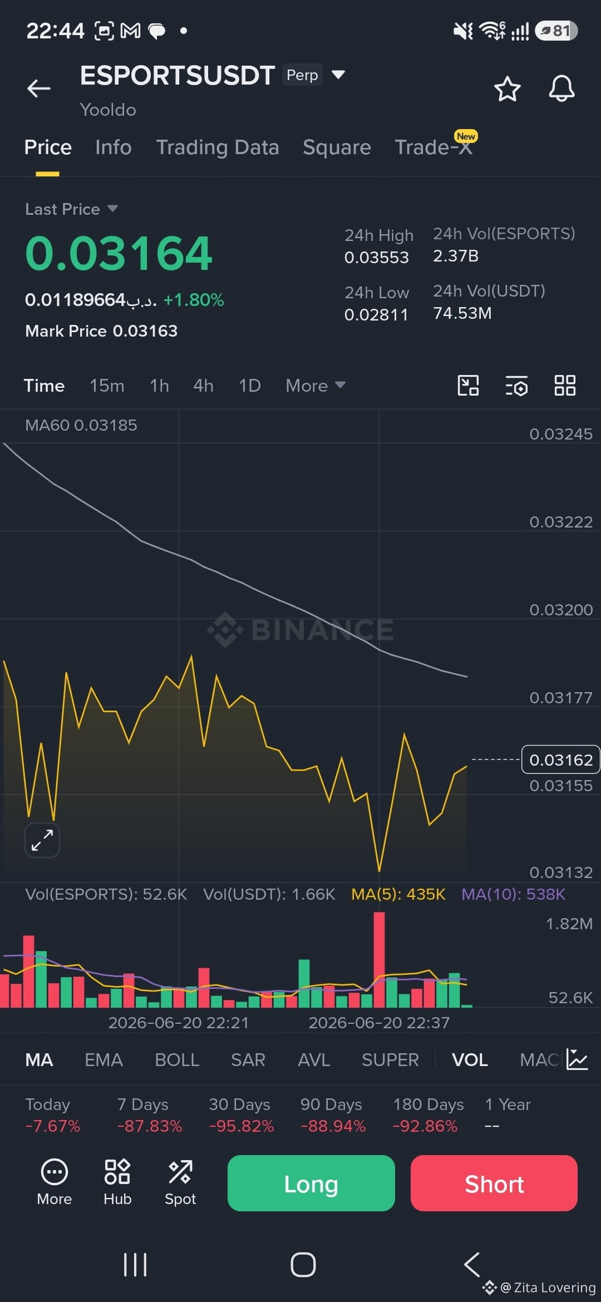
Task: Toggle the VOL indicator
Action: point(470,1060)
